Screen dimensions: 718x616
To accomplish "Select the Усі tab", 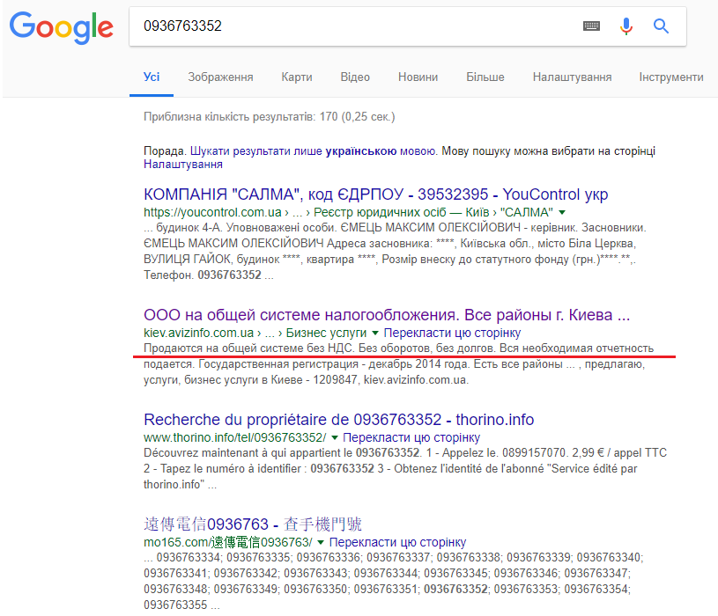I will [152, 77].
